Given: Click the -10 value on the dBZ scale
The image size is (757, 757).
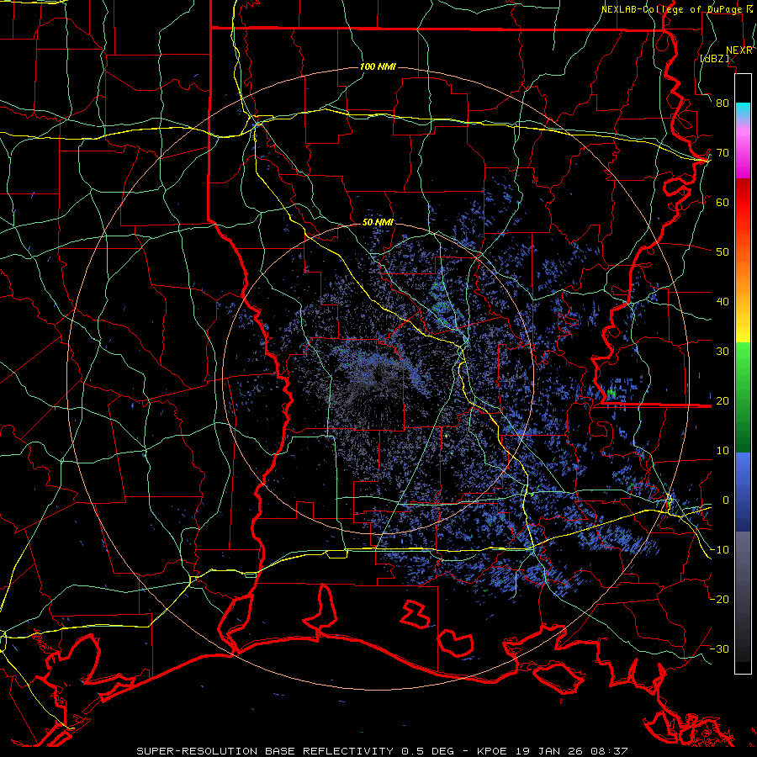Looking at the screenshot, I should pyautogui.click(x=719, y=549).
